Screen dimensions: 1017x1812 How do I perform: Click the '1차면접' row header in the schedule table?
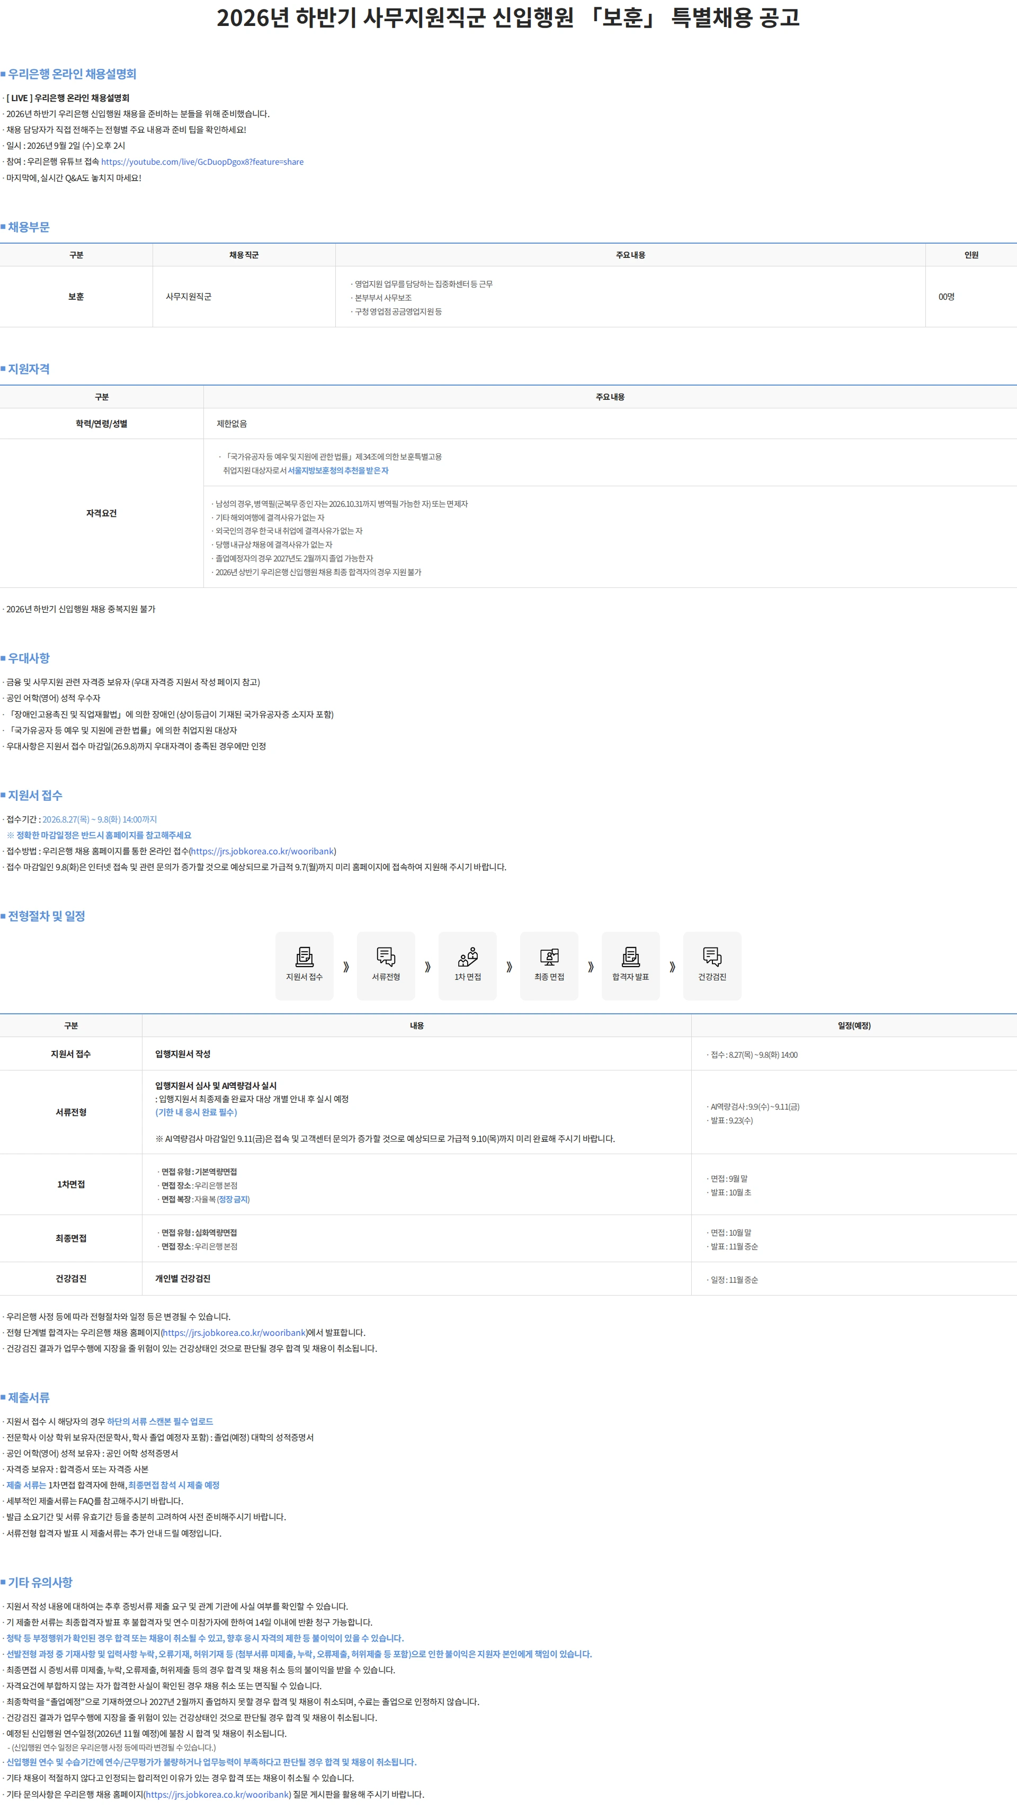pos(71,1184)
